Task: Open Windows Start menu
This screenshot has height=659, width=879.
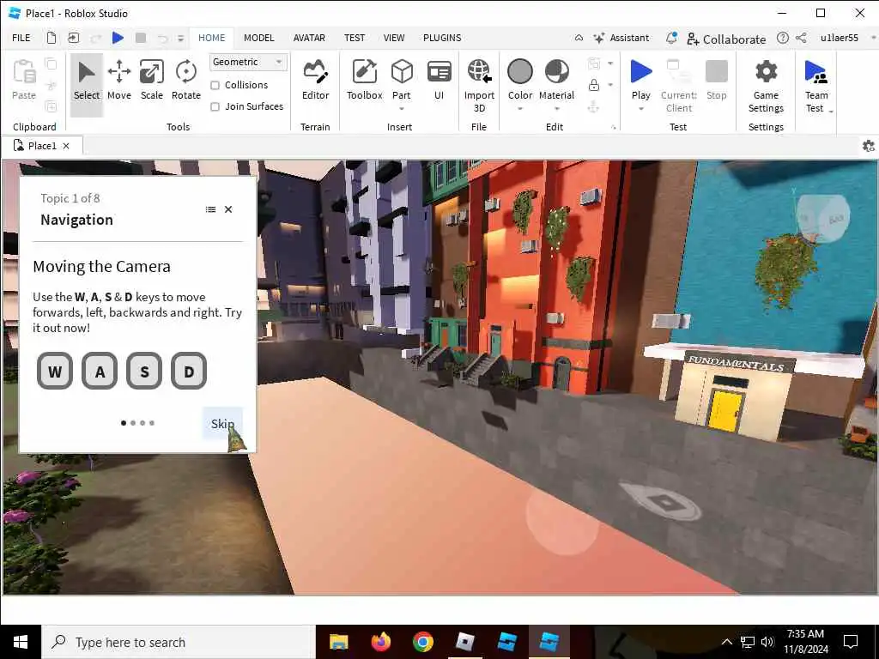Action: coord(21,642)
